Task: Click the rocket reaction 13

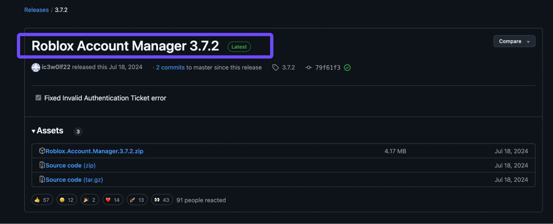Action: pos(137,200)
